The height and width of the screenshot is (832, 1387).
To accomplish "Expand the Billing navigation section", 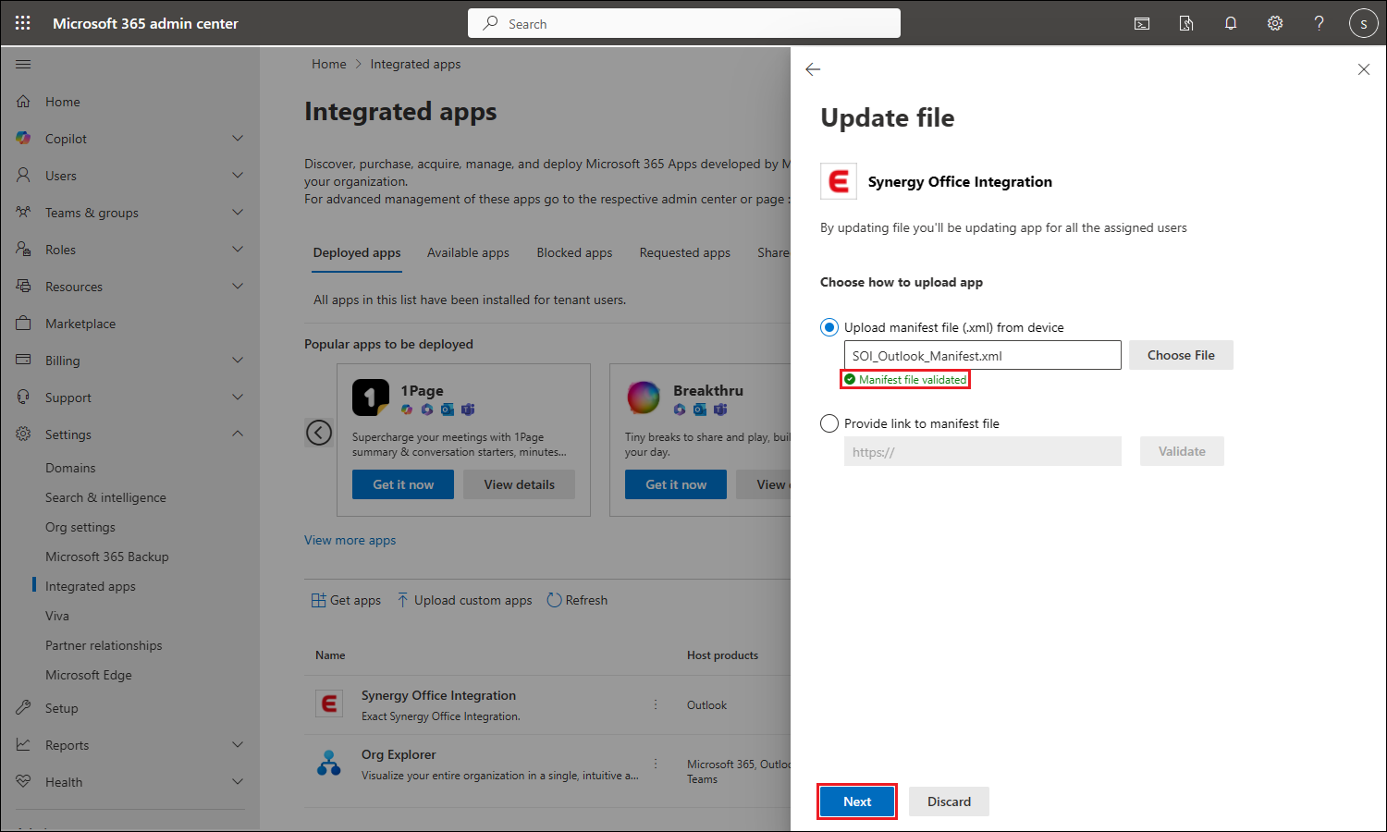I will [x=238, y=361].
